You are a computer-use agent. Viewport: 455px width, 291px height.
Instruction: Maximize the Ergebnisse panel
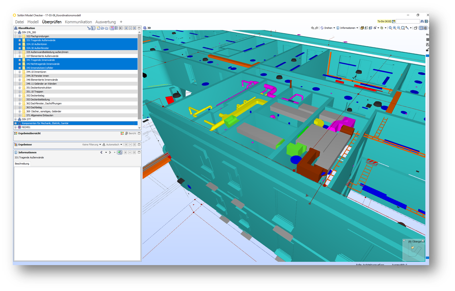(x=139, y=145)
